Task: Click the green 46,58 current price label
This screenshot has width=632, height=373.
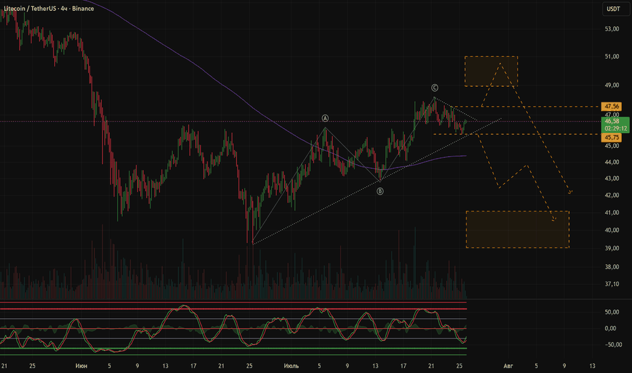Action: (612, 121)
